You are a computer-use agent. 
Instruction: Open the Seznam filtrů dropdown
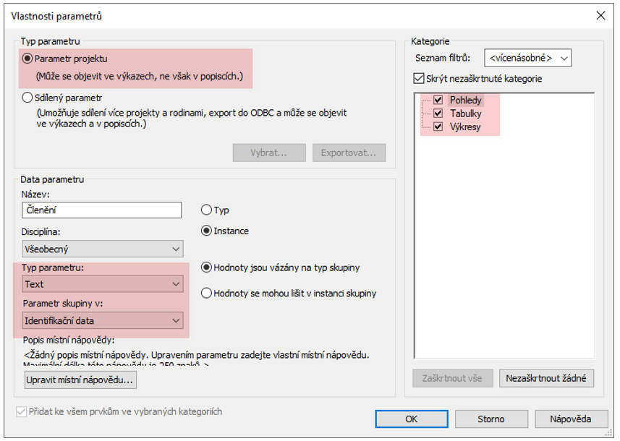click(x=527, y=58)
